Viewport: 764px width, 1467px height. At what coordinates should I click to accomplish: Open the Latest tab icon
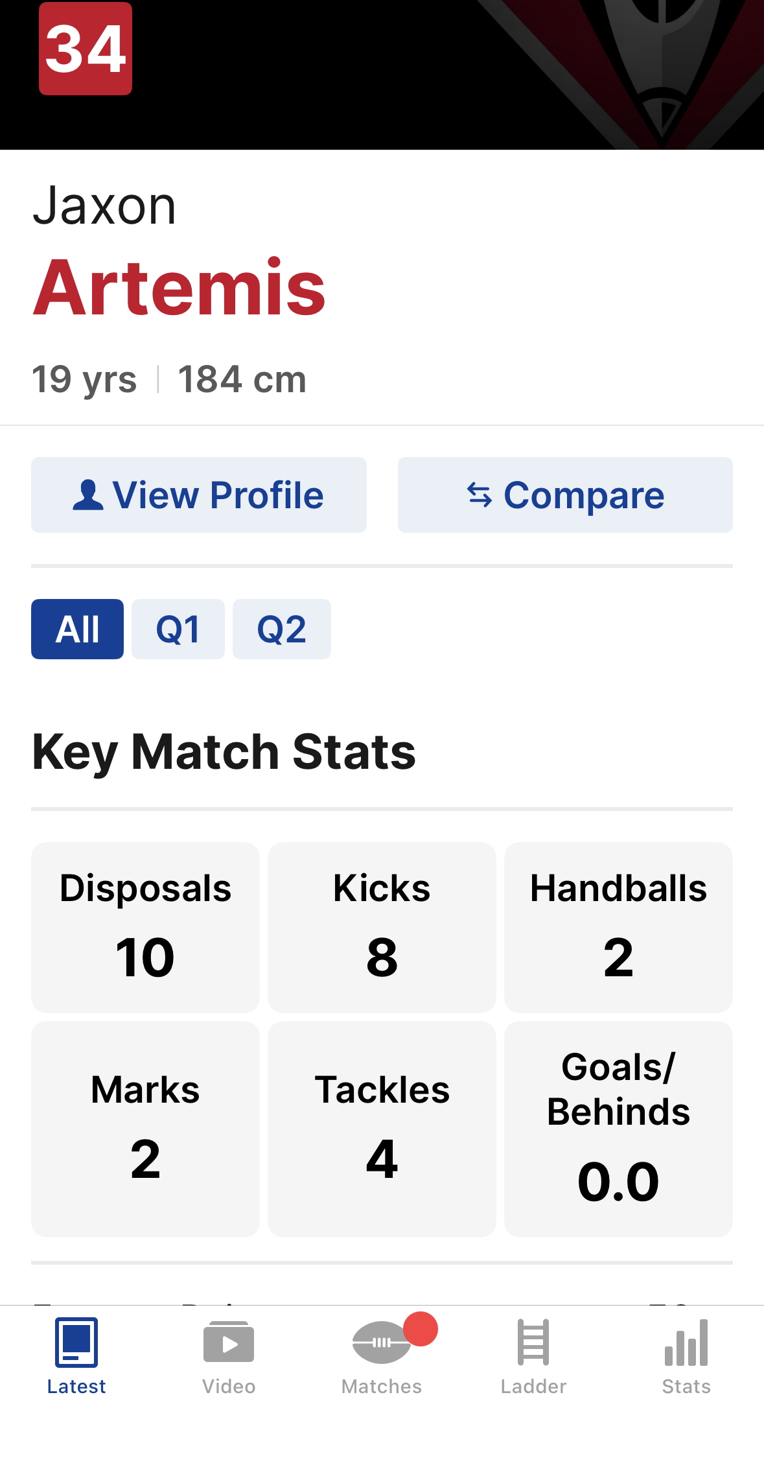(x=76, y=1342)
